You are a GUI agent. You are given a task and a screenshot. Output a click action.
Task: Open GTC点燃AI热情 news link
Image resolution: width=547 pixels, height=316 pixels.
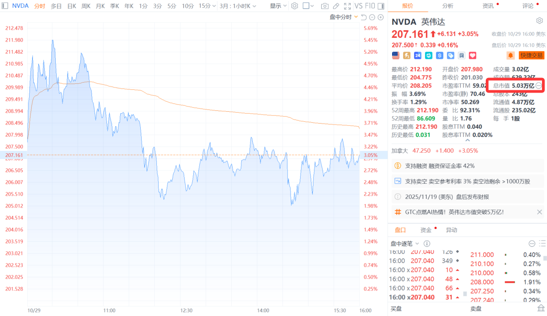454,212
